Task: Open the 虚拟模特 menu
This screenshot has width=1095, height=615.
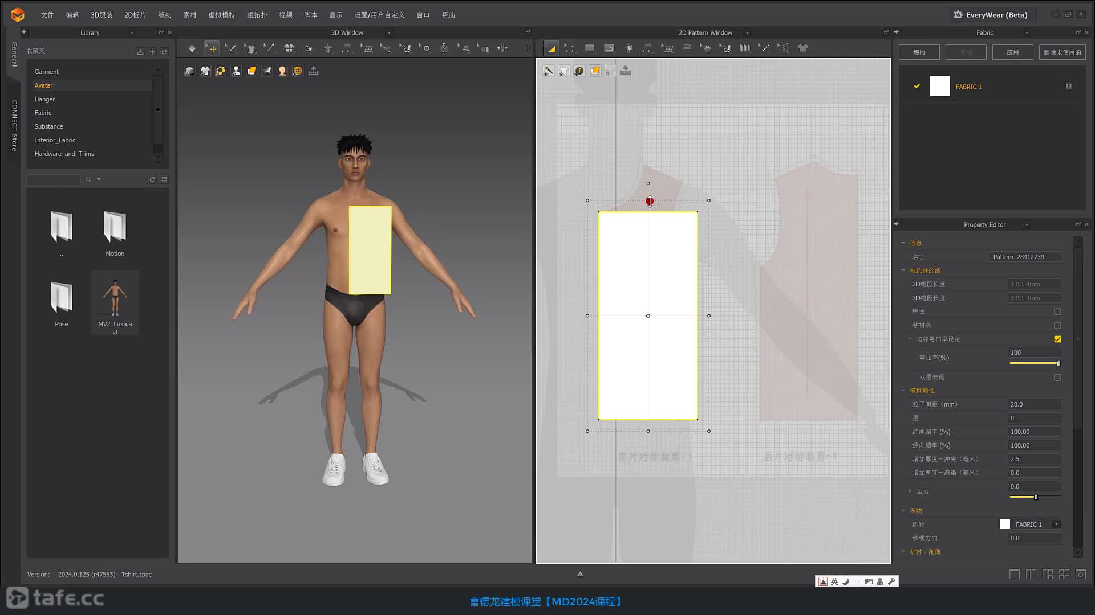Action: click(x=222, y=15)
